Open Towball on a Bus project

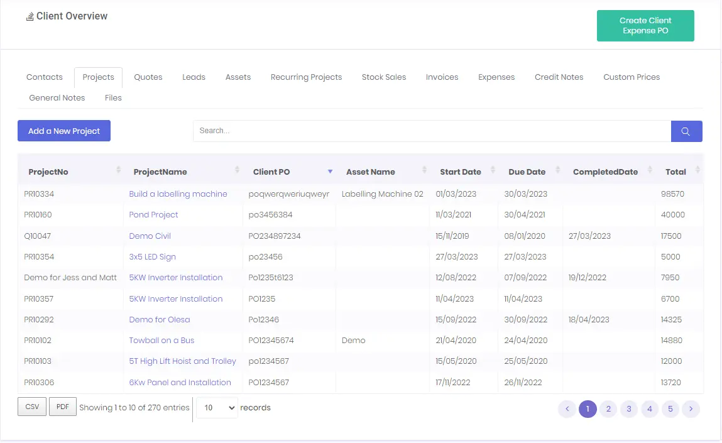tap(161, 341)
